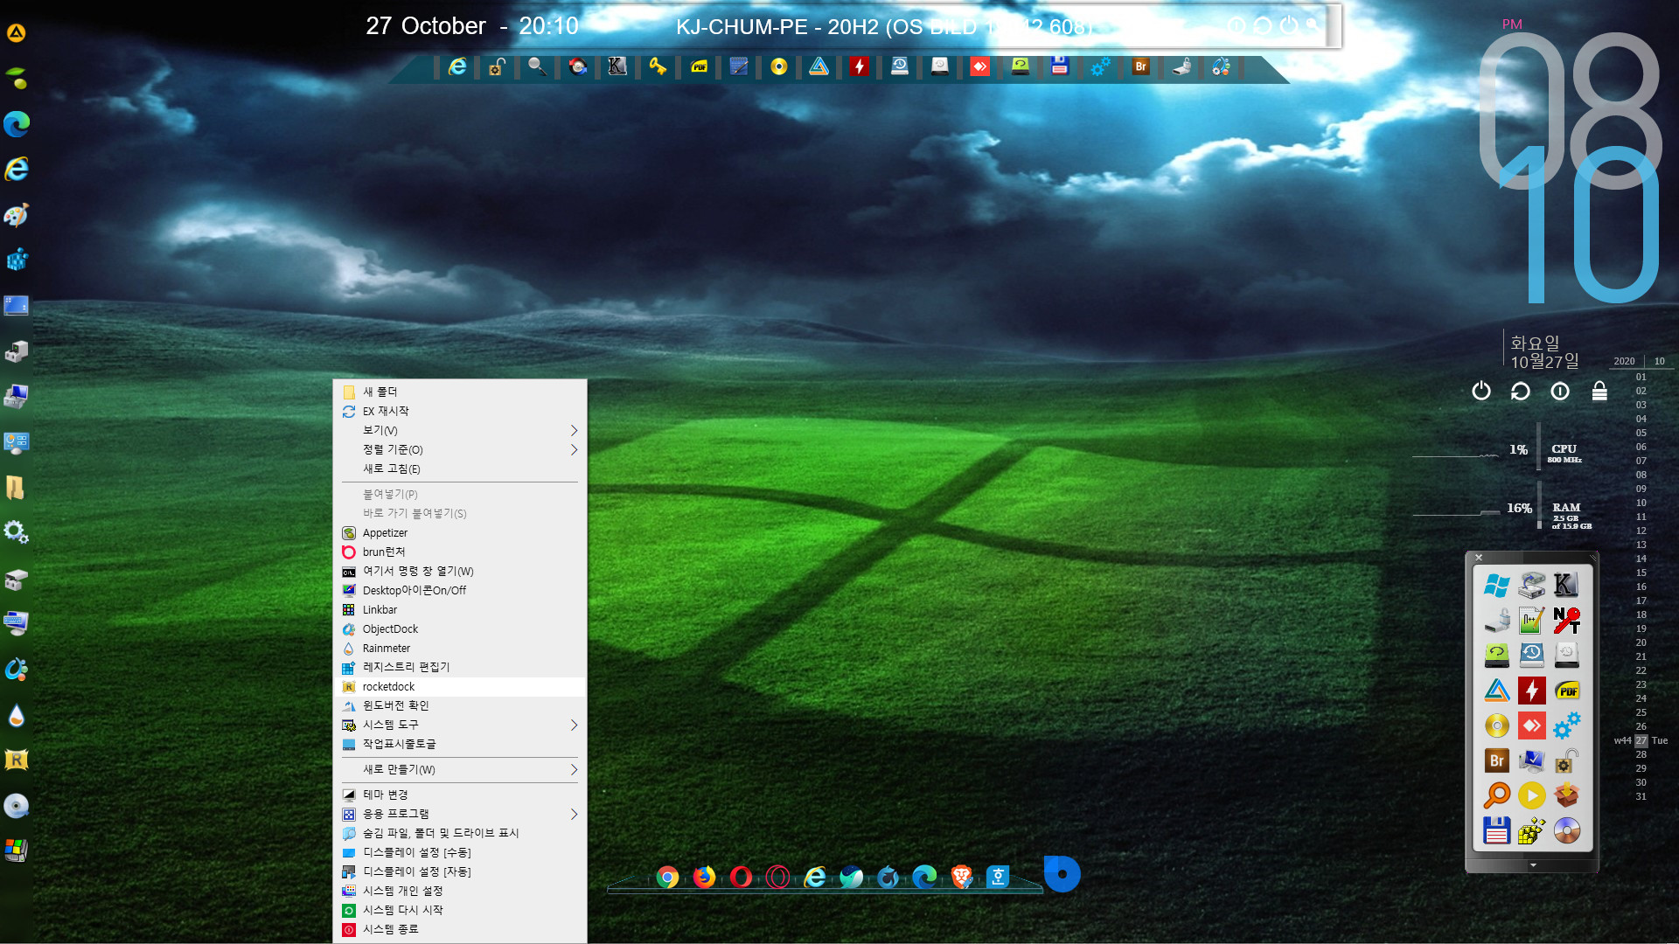Choose 여기서 명령 창 열기(W)
Image resolution: width=1679 pixels, height=944 pixels.
[x=459, y=571]
